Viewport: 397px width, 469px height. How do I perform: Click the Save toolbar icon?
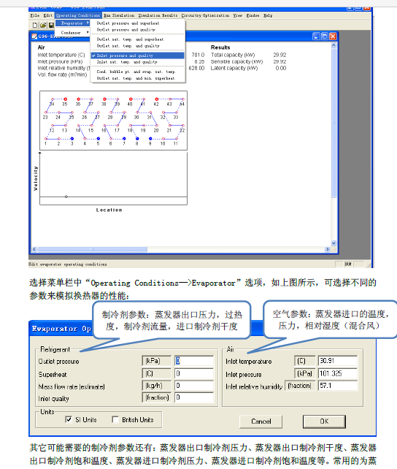[x=51, y=26]
